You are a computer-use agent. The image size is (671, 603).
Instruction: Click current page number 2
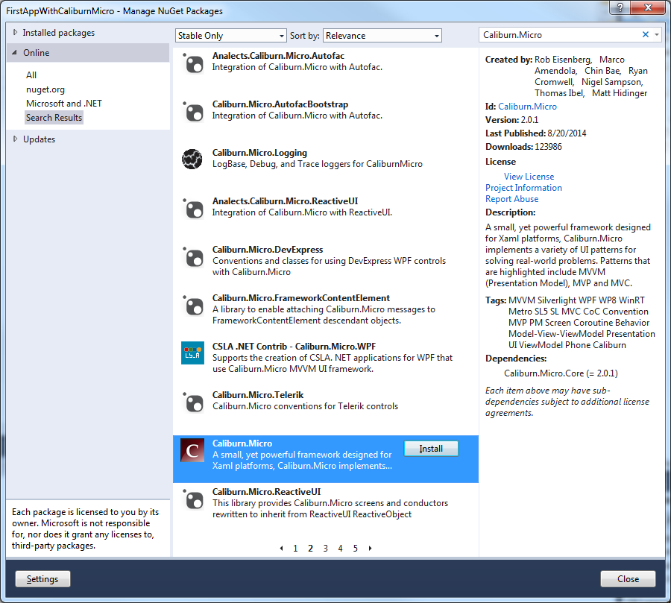click(310, 549)
